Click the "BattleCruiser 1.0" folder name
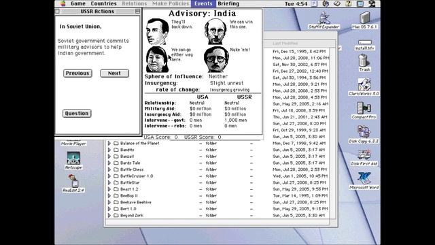Screen dimensions: 435x245 pyautogui.click(x=137, y=176)
